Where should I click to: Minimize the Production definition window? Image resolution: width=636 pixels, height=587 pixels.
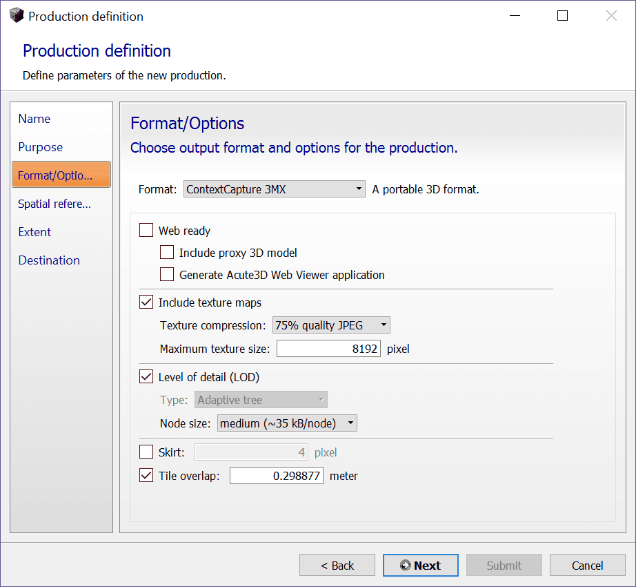coord(515,16)
